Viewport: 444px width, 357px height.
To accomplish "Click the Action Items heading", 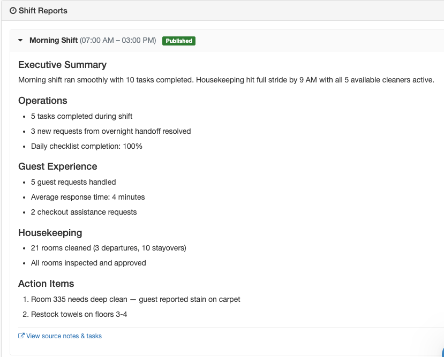I will [x=46, y=284].
